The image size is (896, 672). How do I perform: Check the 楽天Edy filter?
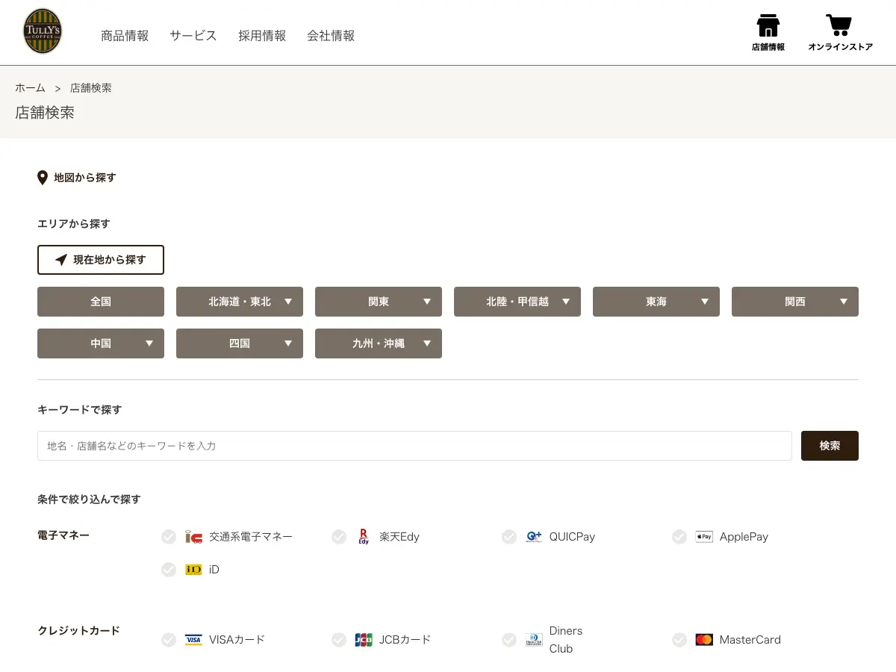[339, 537]
